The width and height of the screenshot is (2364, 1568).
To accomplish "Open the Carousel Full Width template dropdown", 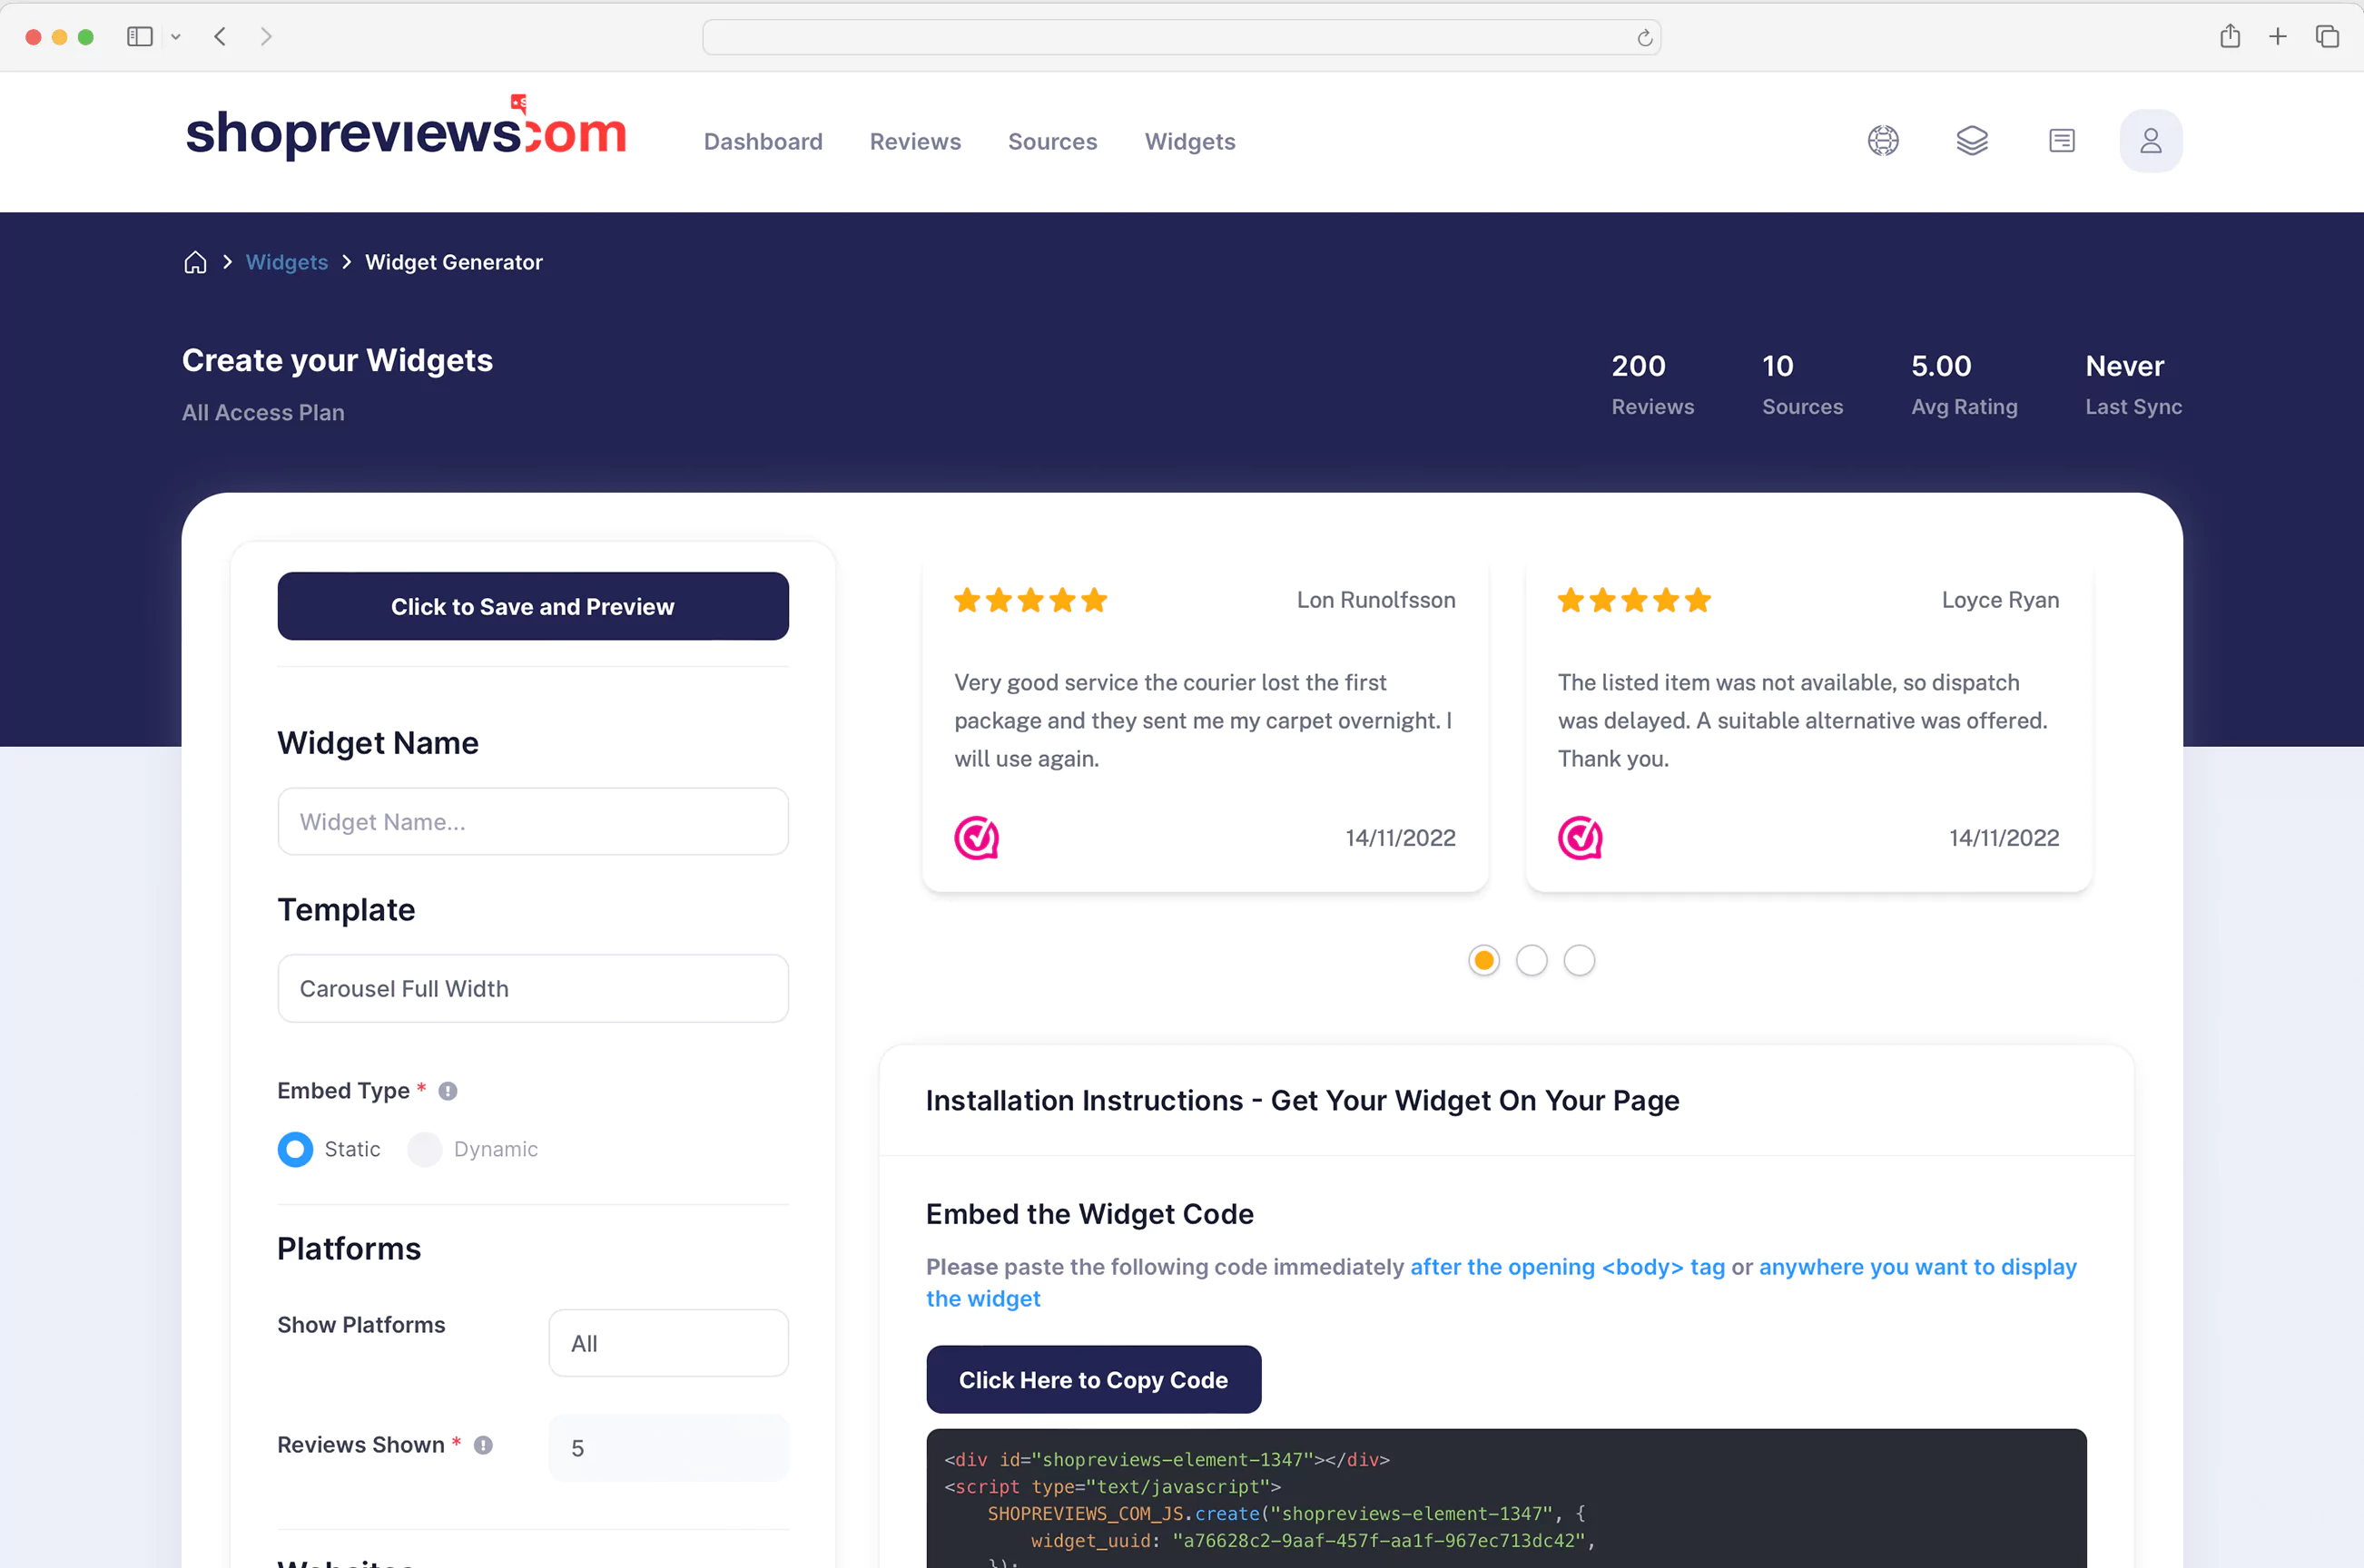I will (x=532, y=988).
